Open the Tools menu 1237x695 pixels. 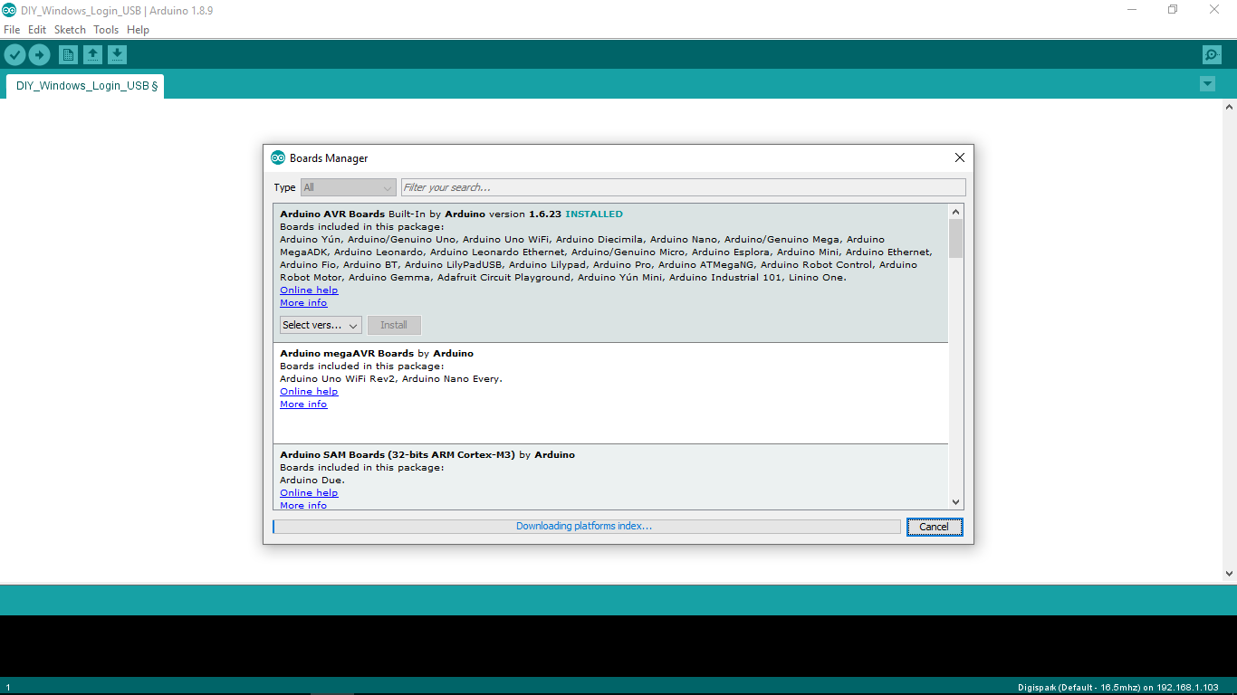coord(106,30)
